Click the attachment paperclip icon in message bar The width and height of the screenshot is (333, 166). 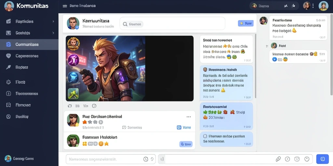[278, 159]
